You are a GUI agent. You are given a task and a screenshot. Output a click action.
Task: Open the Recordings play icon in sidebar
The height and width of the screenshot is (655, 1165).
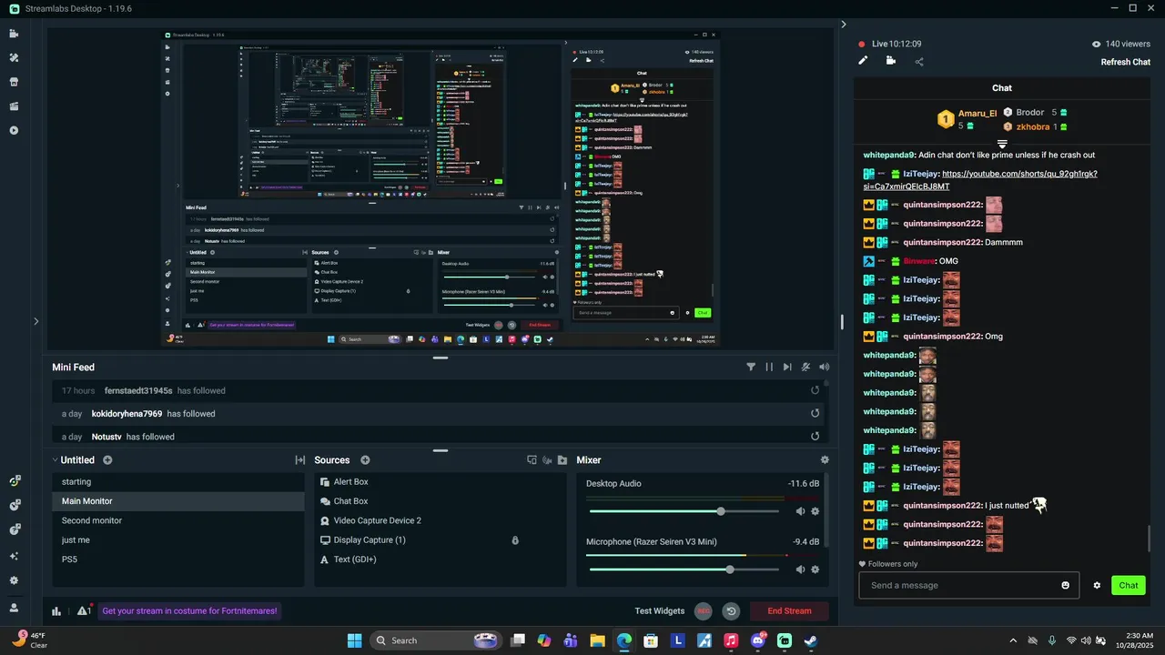tap(14, 130)
